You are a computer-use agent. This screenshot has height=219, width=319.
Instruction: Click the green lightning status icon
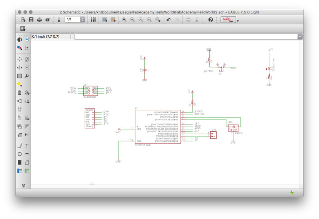pyautogui.click(x=292, y=192)
